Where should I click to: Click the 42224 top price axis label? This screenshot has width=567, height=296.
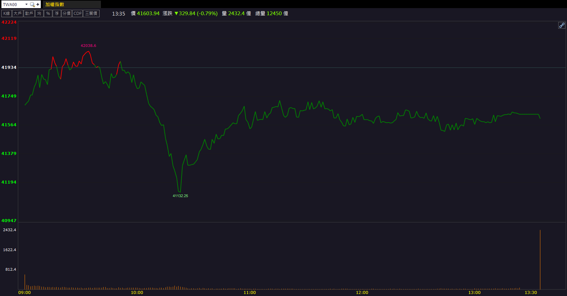9,22
